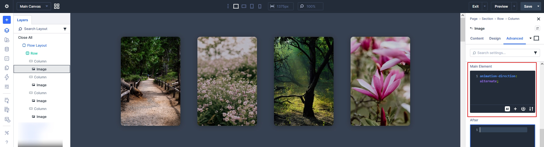The width and height of the screenshot is (544, 147).
Task: Click the panel options icon beside Image title
Action: (x=537, y=28)
